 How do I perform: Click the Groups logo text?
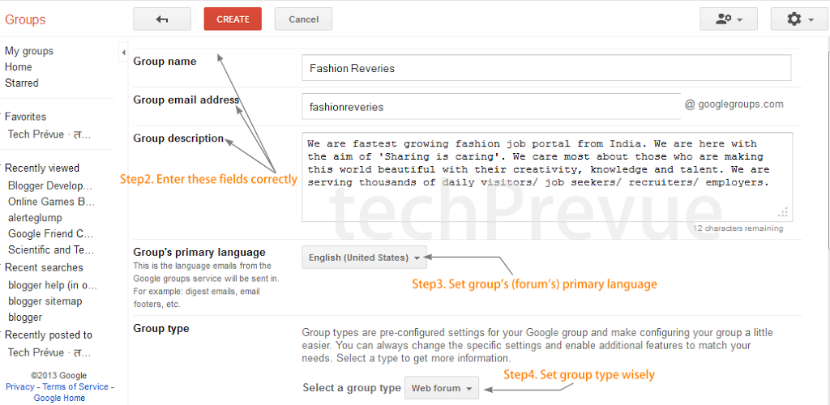(x=25, y=20)
